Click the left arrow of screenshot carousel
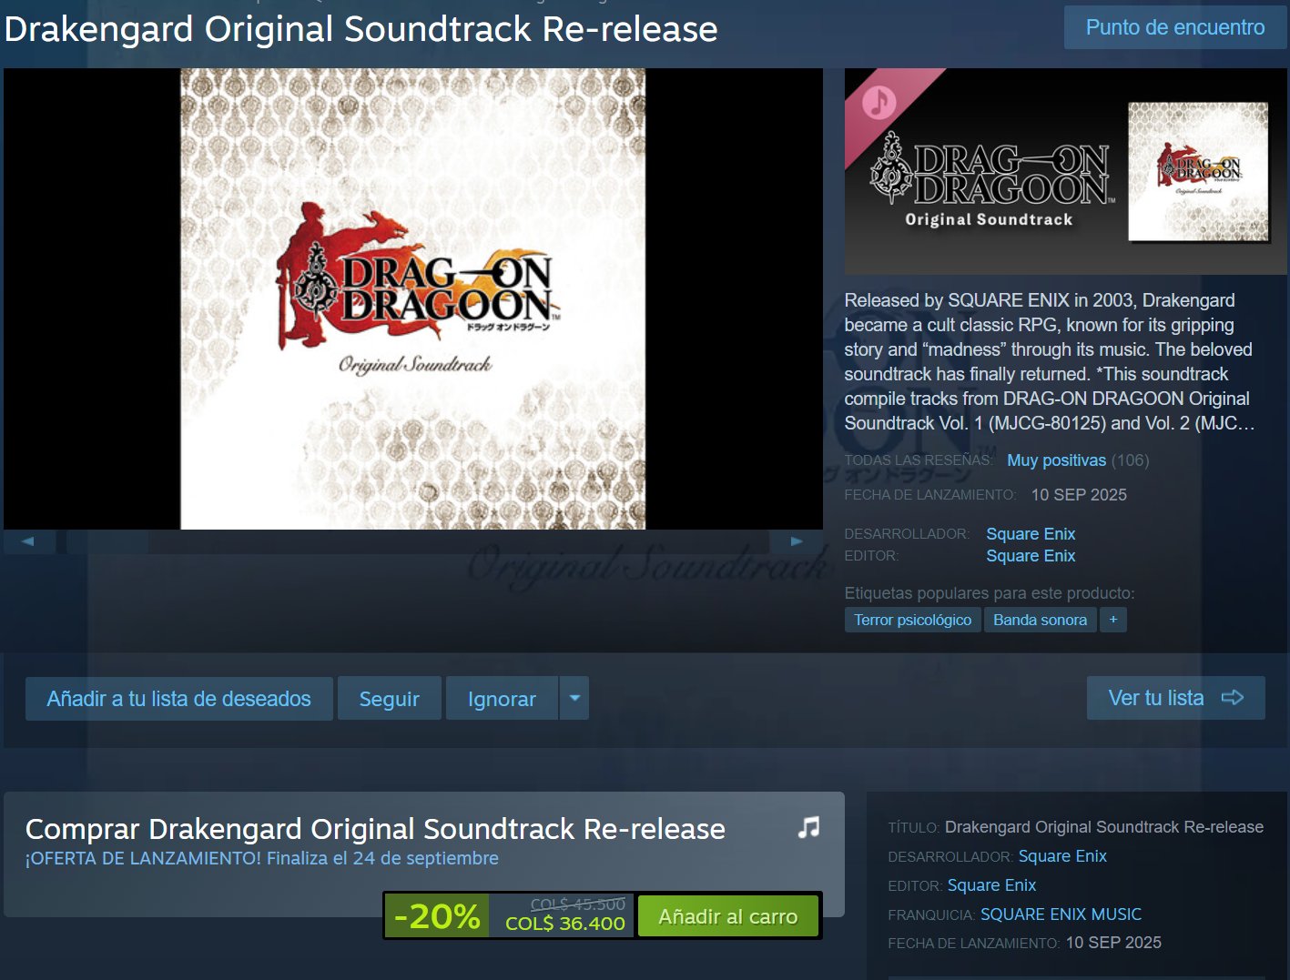 (29, 541)
